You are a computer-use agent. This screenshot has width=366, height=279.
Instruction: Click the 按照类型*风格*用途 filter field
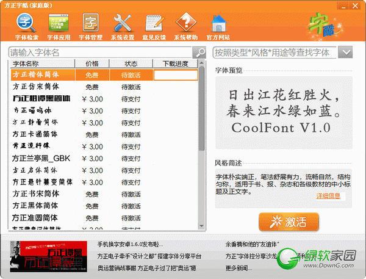click(274, 53)
